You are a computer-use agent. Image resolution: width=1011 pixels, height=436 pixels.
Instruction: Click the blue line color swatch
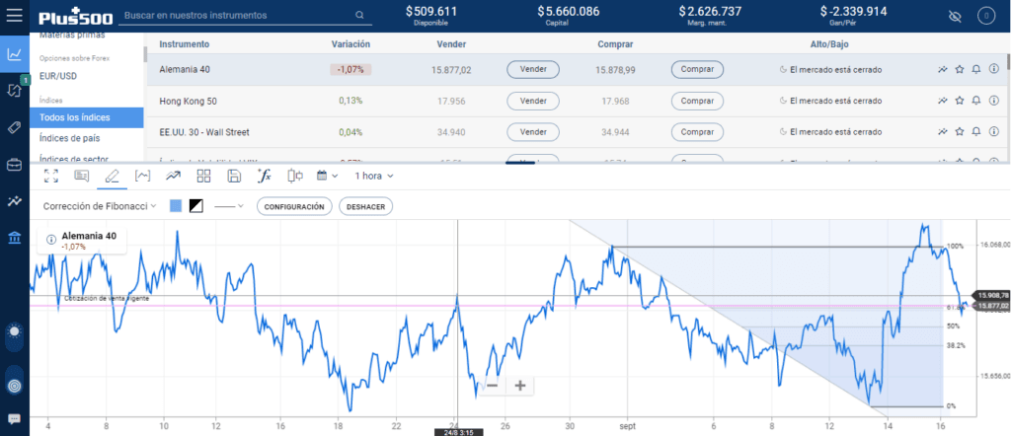pyautogui.click(x=176, y=206)
